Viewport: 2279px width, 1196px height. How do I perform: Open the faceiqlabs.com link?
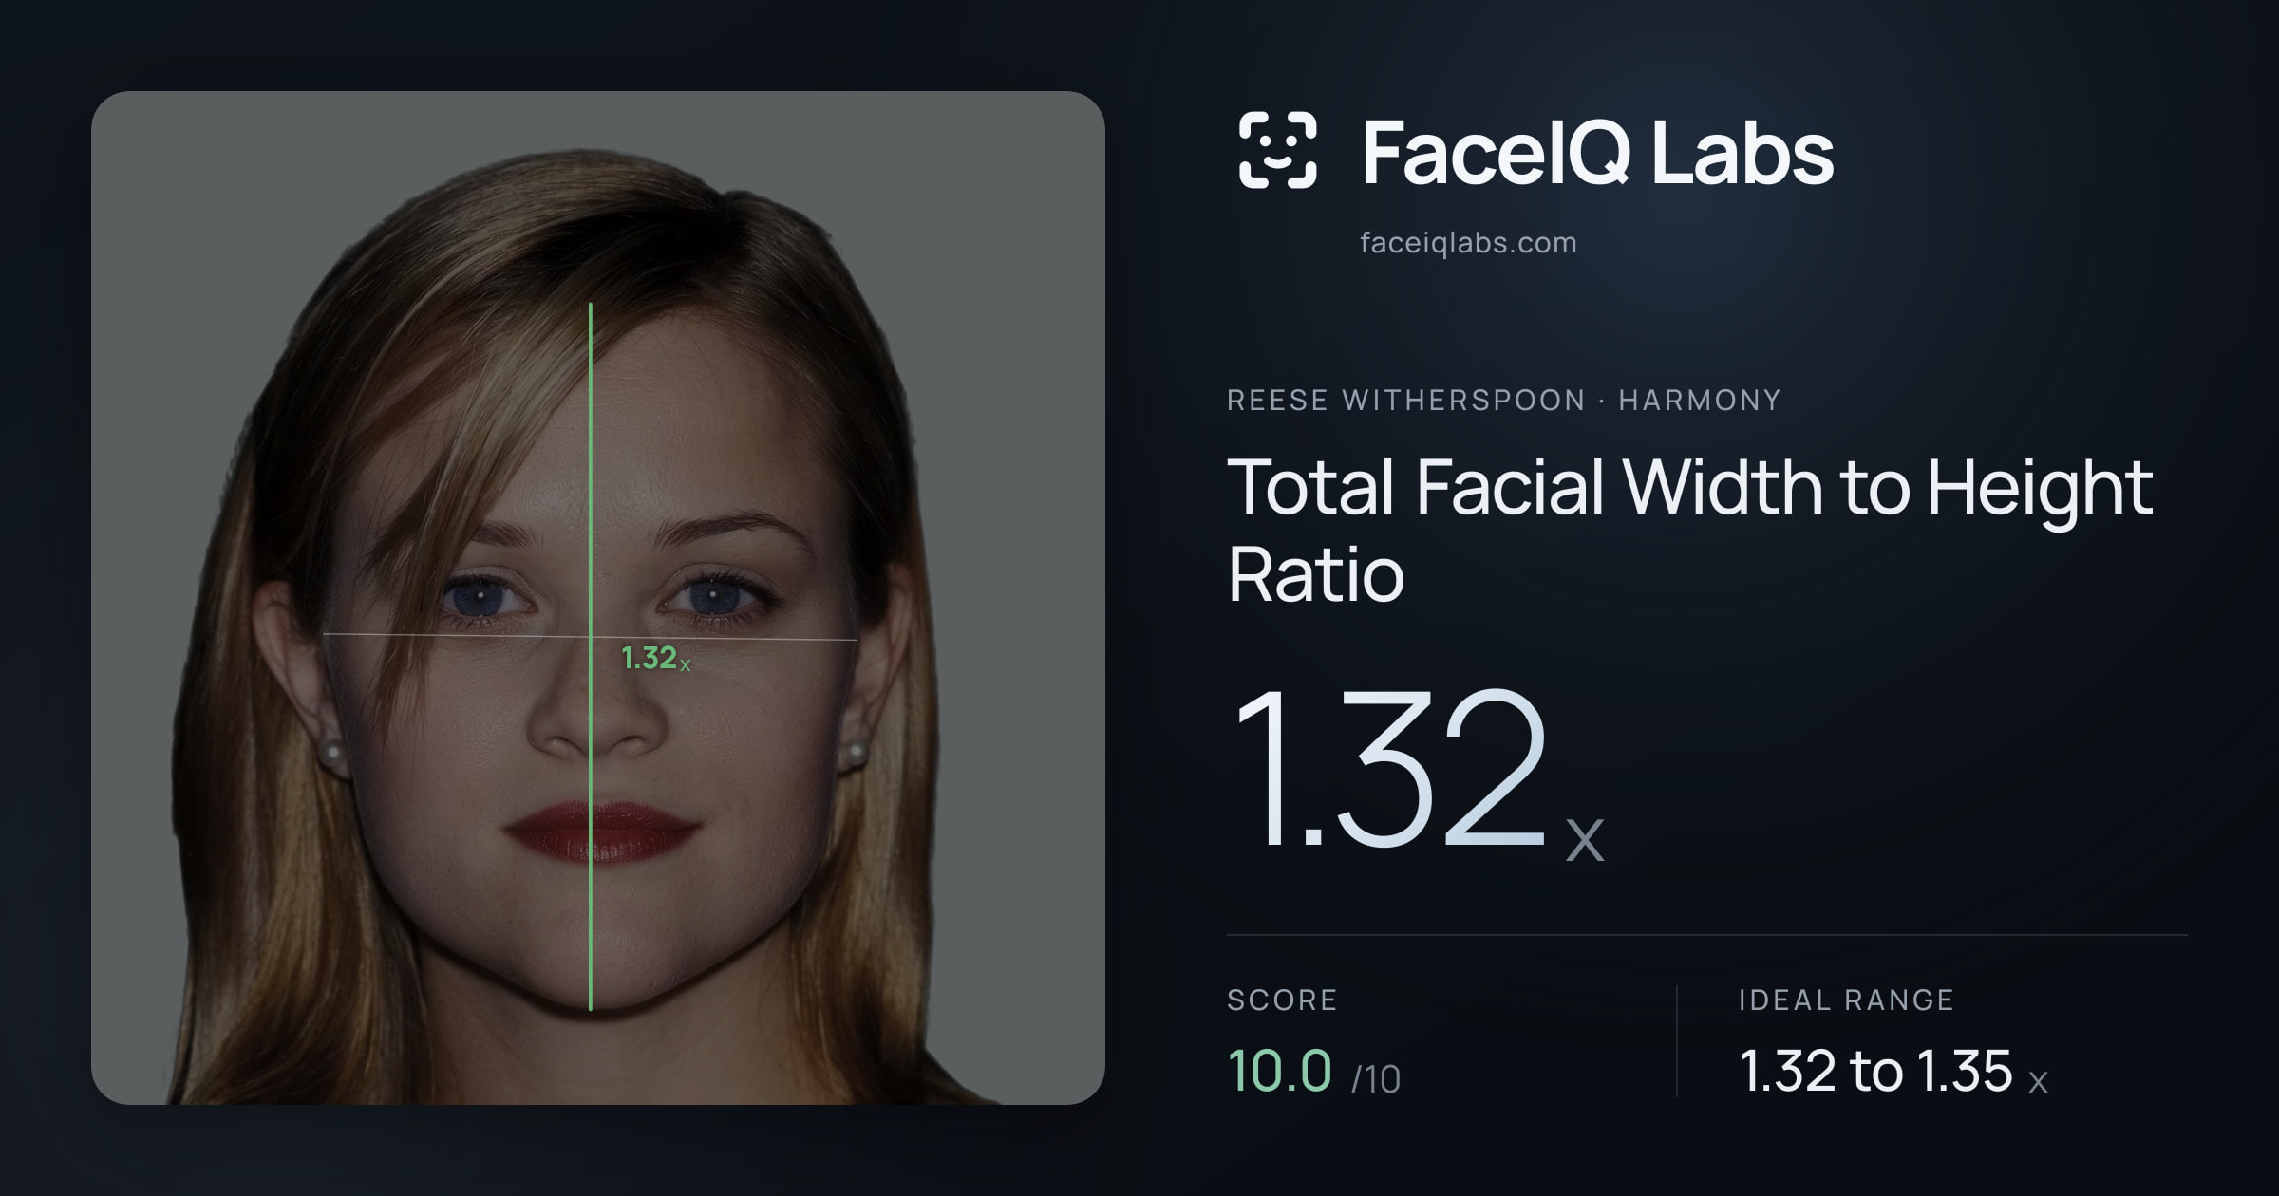click(1468, 243)
